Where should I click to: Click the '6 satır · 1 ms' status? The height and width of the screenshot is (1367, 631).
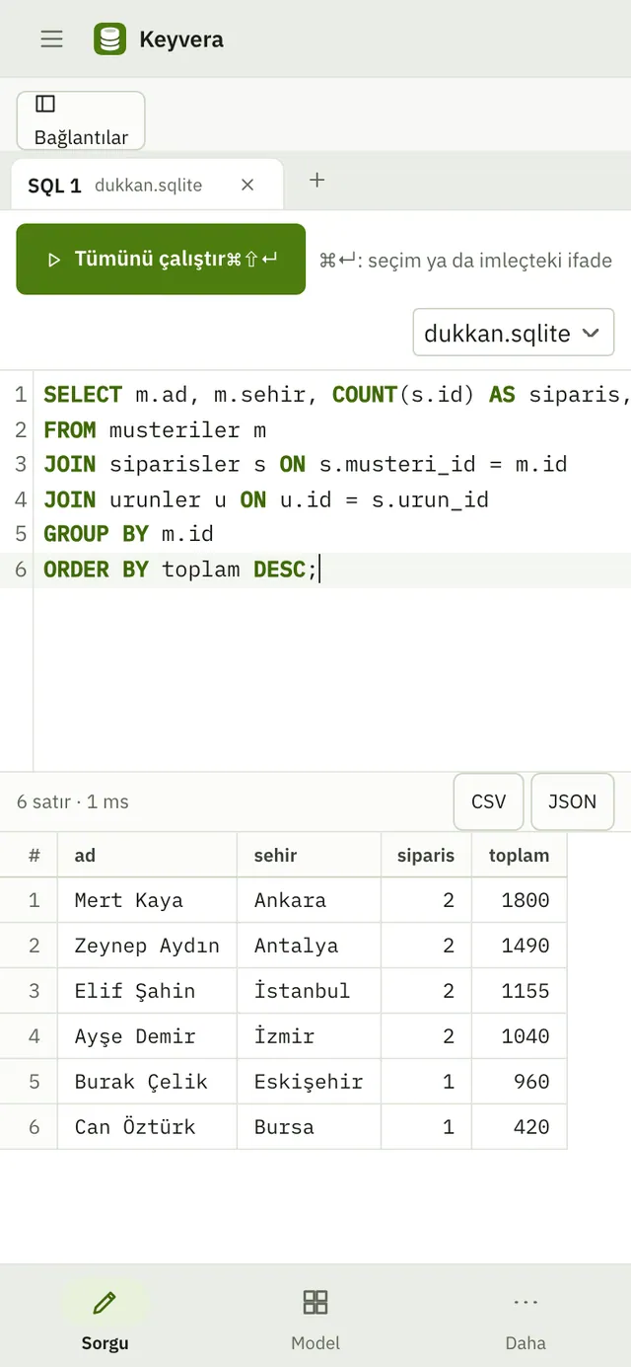tap(73, 801)
